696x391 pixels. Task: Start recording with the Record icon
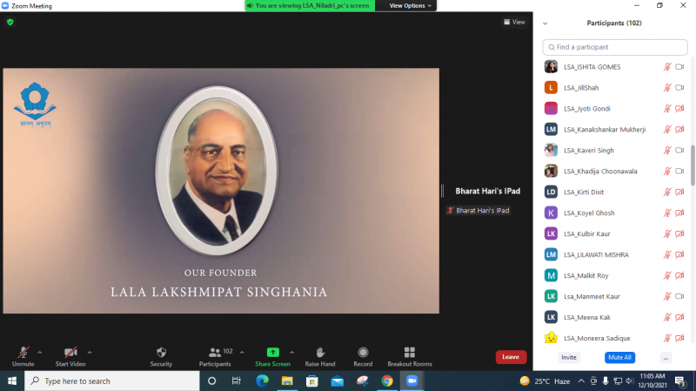point(363,352)
